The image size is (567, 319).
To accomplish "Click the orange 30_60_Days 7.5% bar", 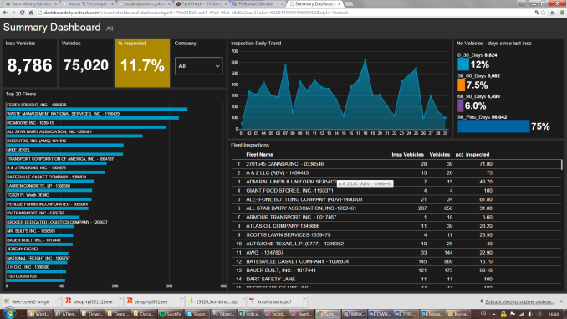I will [x=461, y=85].
